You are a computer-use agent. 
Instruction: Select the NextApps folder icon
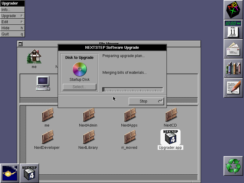pyautogui.click(x=130, y=116)
